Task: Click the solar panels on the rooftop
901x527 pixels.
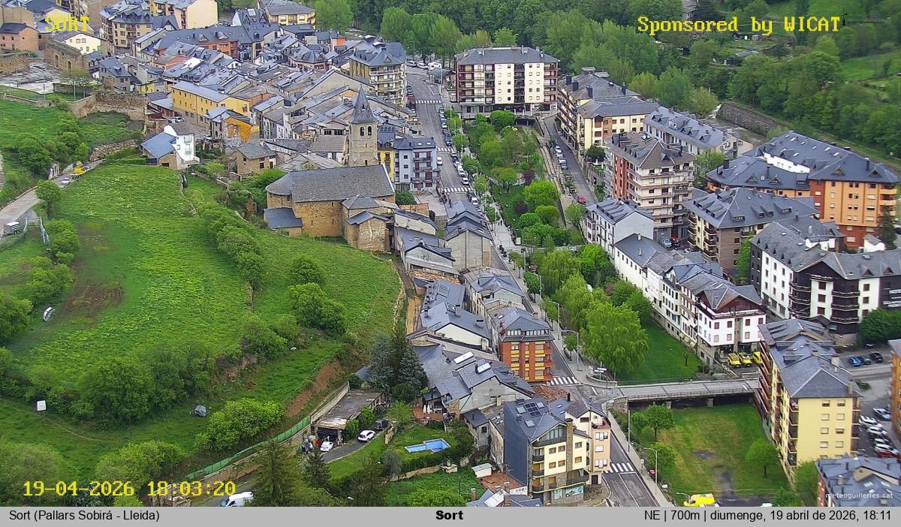Action: coord(532,408)
